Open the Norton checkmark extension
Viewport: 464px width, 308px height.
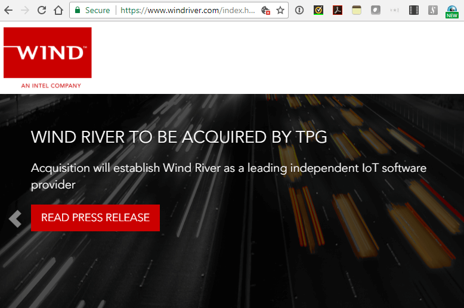[x=318, y=10]
